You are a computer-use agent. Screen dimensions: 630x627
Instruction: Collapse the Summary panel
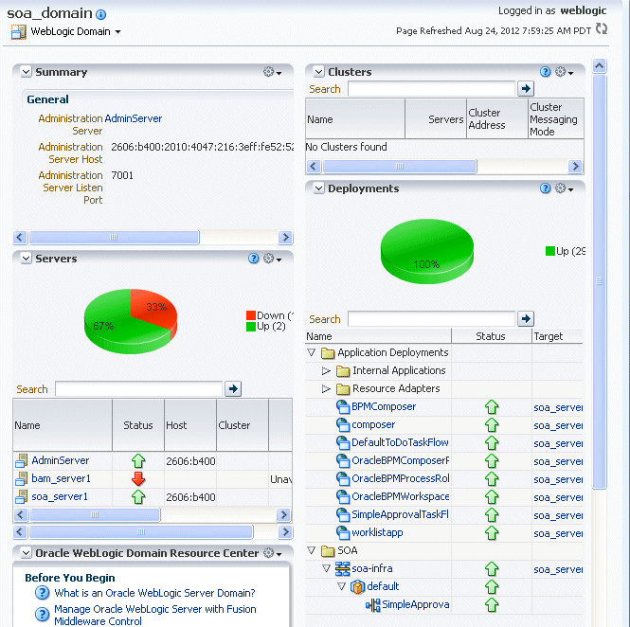27,72
